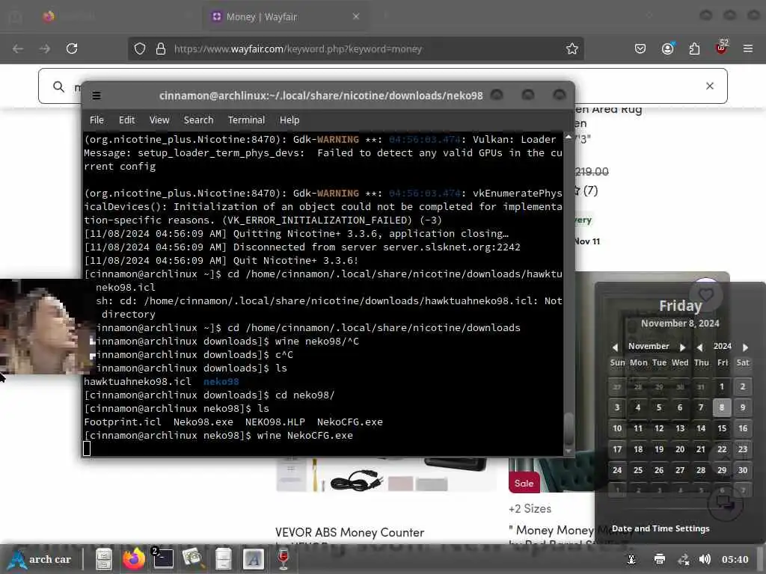Close the Money | Wayfair tab
766x574 pixels.
click(x=355, y=16)
